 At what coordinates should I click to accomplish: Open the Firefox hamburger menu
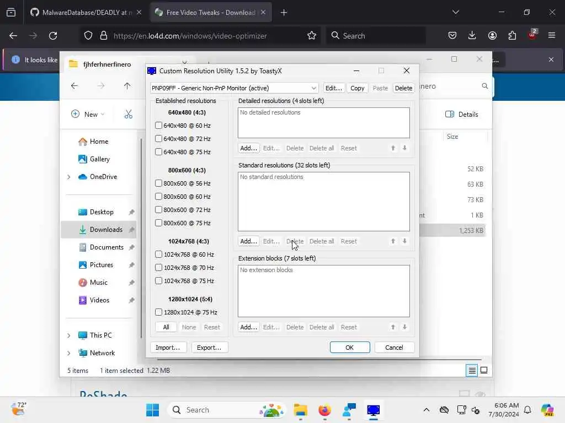pyautogui.click(x=552, y=36)
